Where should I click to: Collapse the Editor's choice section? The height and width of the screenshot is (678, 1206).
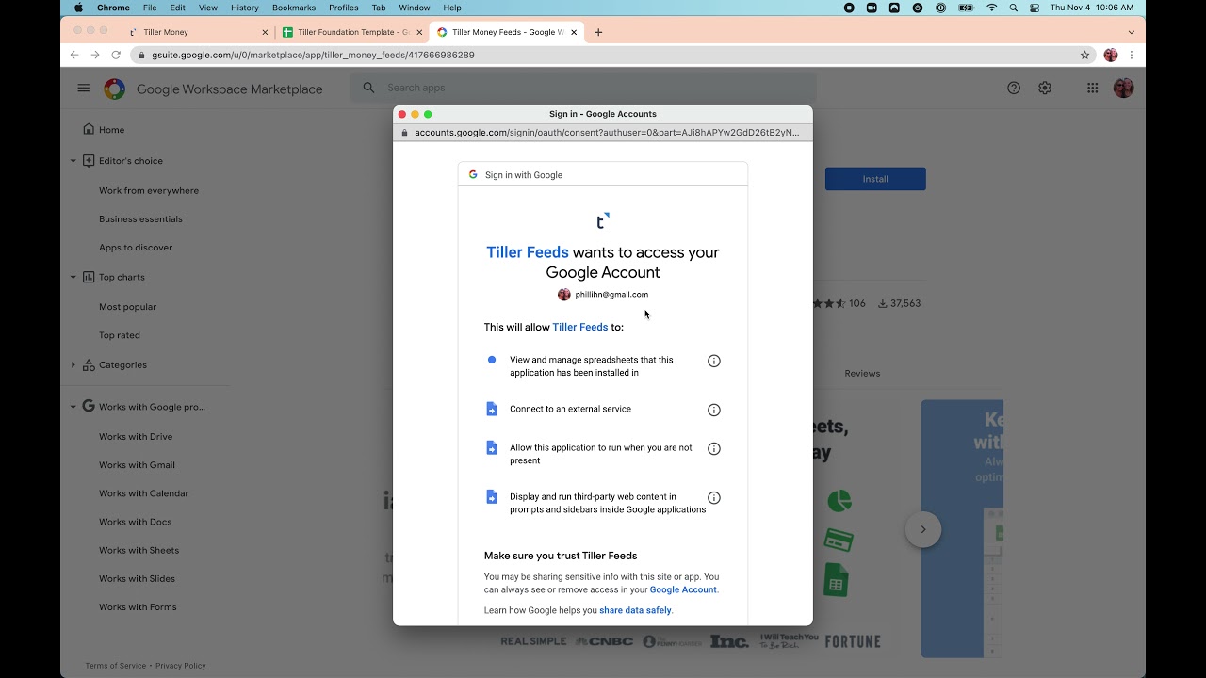click(x=73, y=161)
